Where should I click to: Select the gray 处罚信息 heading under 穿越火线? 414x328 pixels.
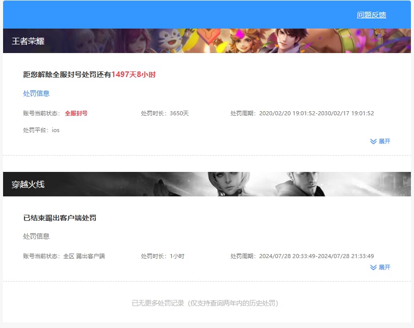[36, 236]
